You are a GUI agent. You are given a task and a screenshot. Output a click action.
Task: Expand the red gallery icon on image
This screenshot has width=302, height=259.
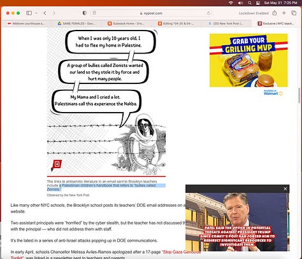[x=57, y=164]
